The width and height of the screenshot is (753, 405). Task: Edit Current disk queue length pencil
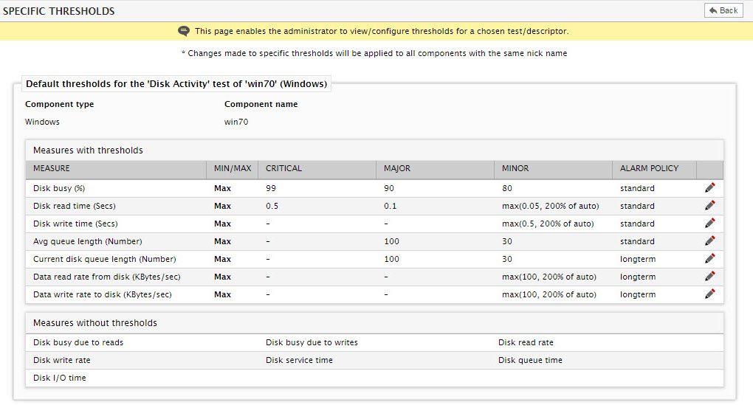[x=709, y=259]
